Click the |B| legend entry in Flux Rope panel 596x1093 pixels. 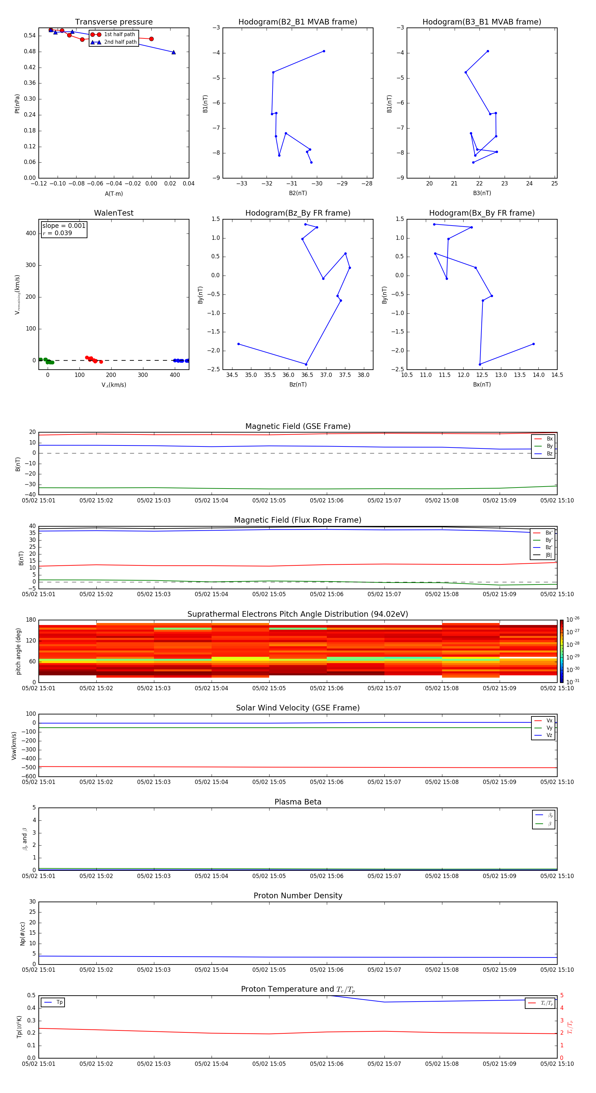(543, 555)
